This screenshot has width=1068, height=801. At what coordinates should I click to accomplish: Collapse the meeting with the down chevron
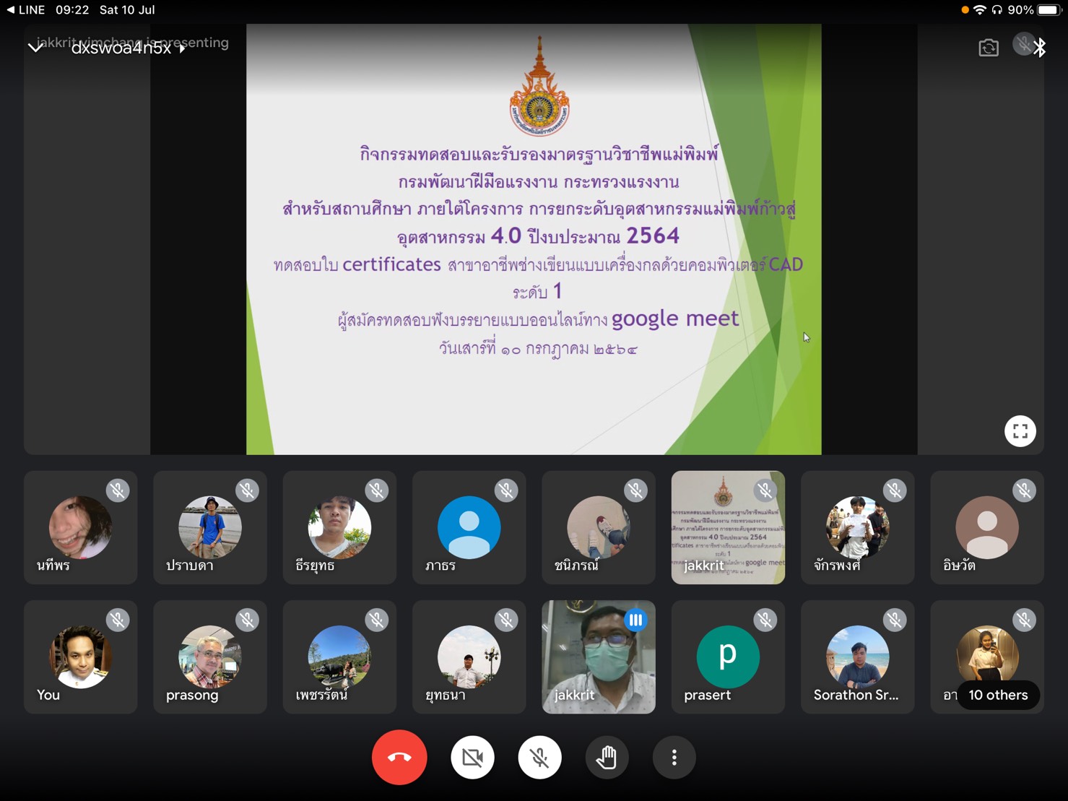coord(35,48)
